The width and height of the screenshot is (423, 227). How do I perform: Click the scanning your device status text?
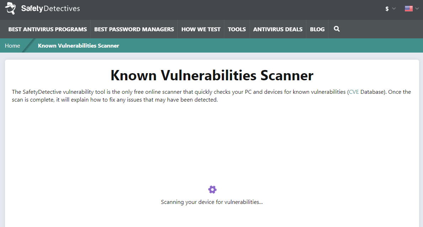(212, 202)
